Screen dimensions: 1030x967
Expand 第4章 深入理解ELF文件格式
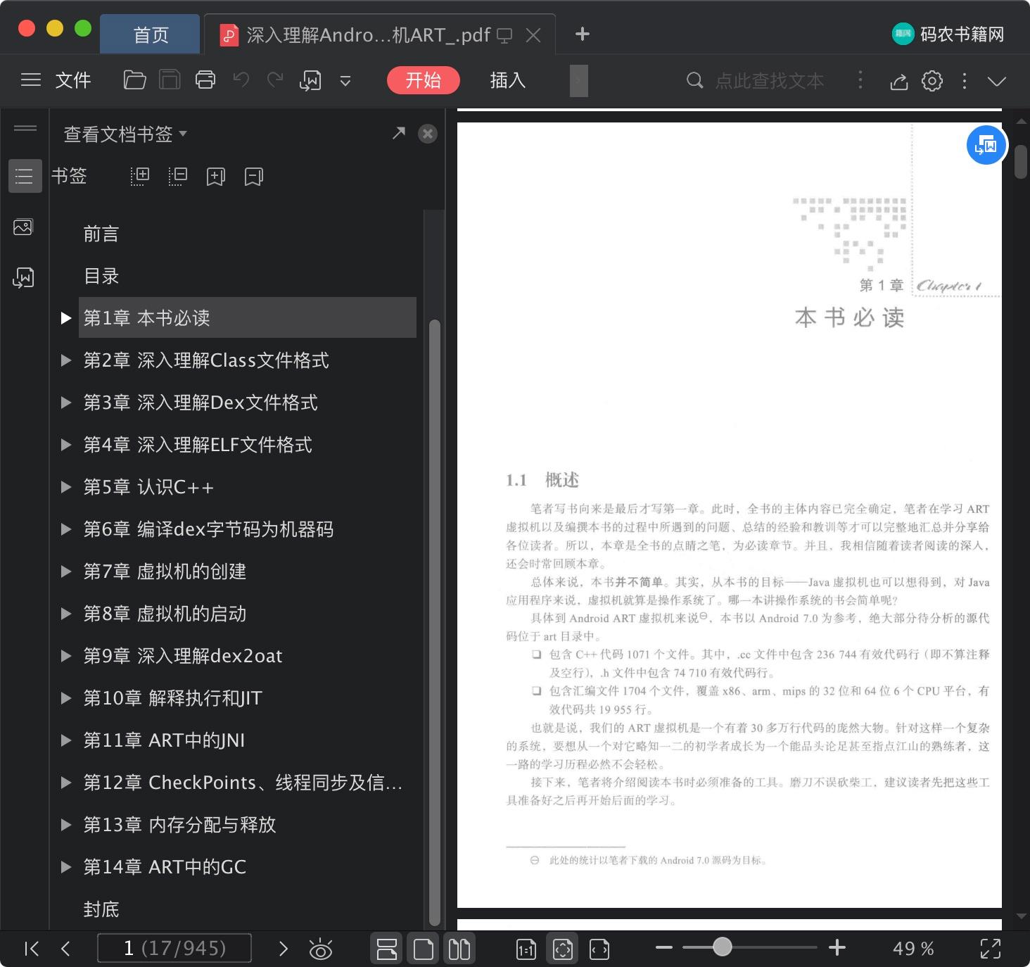66,445
